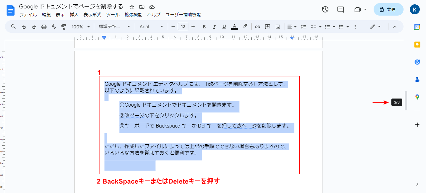Image resolution: width=426 pixels, height=193 pixels.
Task: Open ツール menu
Action: (x=113, y=15)
